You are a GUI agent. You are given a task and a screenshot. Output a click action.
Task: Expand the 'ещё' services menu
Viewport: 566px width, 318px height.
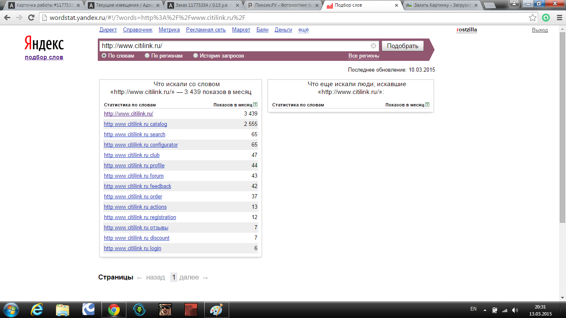click(304, 30)
